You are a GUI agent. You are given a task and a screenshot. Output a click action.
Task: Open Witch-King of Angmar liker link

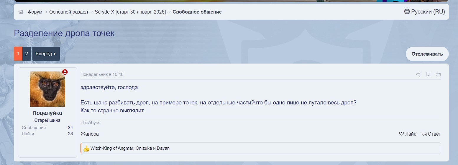click(x=112, y=148)
